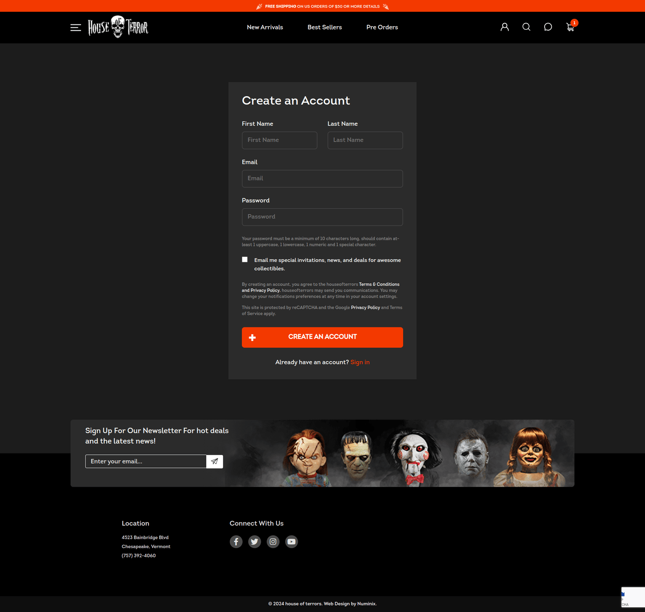Open the account icon
Screen dimensions: 645x612
coord(504,26)
